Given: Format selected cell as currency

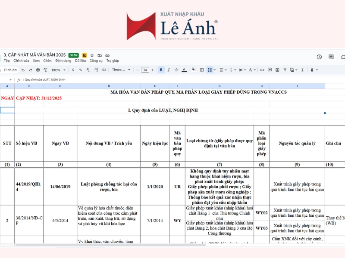Looking at the screenshot, I should [73, 69].
